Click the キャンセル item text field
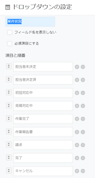Image resolution: width=95 pixels, height=178 pixels. pyautogui.click(x=43, y=171)
